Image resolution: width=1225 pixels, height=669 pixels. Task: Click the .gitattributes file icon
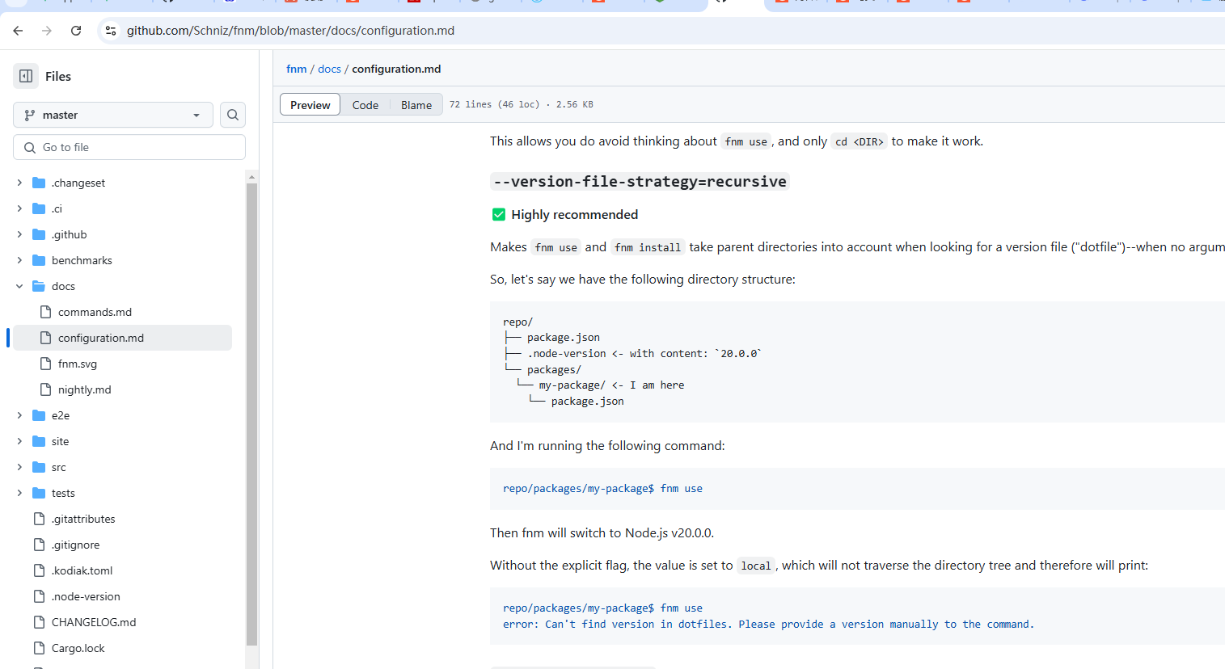point(39,519)
